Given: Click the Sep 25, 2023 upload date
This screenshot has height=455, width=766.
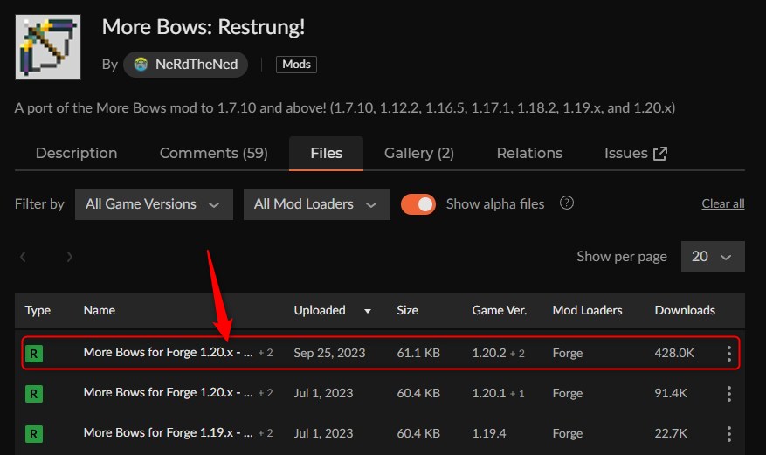Looking at the screenshot, I should click(x=329, y=353).
